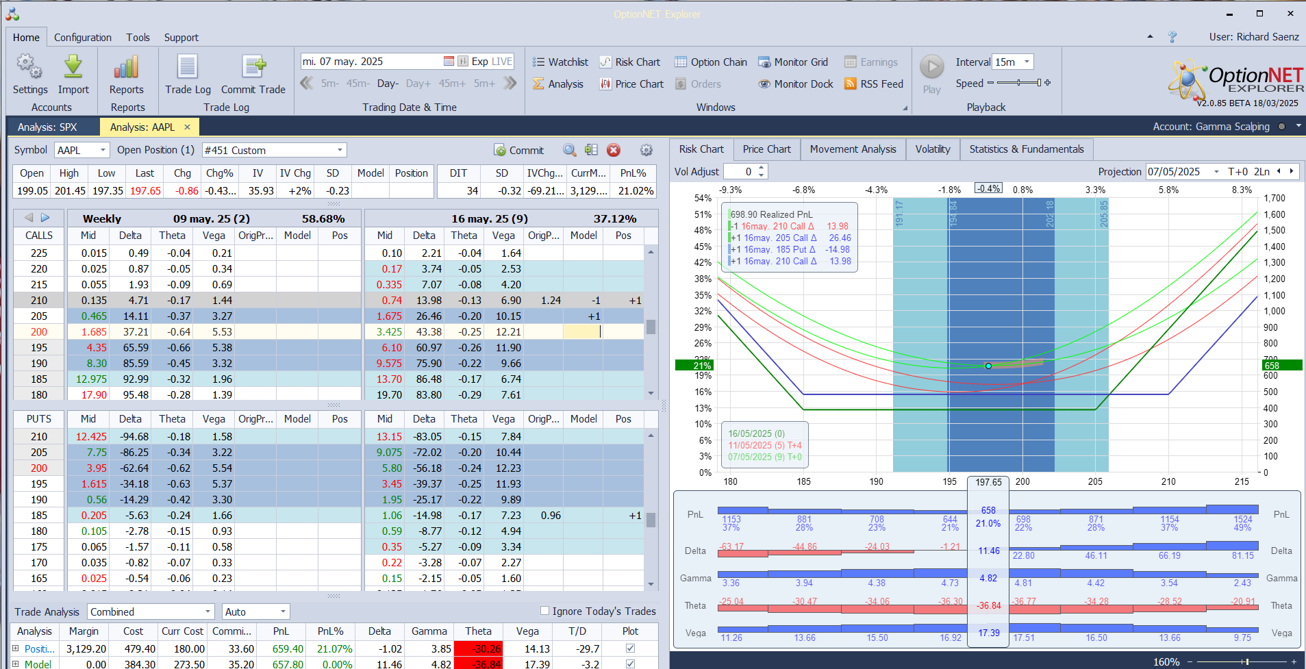Screen dimensions: 1306x669
Task: Open the Tools ribbon tab
Action: click(x=138, y=38)
